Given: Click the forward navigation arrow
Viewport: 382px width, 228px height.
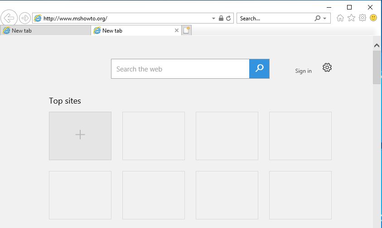Looking at the screenshot, I should [x=24, y=18].
